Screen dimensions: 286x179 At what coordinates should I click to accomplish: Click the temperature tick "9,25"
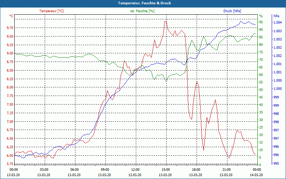click(10, 45)
